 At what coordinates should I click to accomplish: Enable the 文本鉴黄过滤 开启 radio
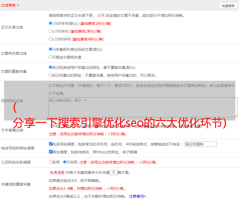tap(51, 126)
